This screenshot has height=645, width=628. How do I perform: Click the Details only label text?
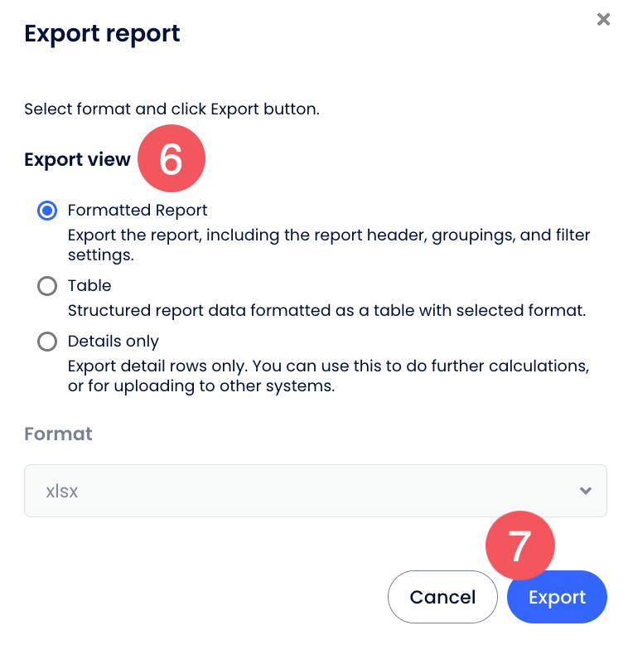tap(114, 342)
